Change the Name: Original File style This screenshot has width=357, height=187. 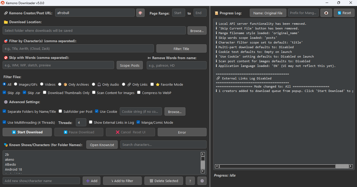tap(268, 13)
